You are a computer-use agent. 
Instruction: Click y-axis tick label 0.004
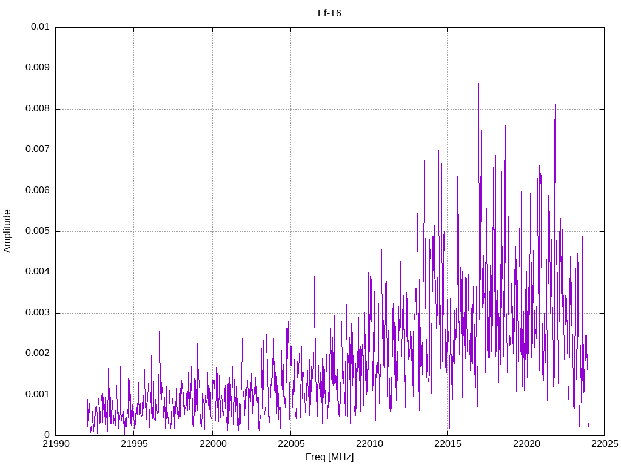[x=38, y=272]
